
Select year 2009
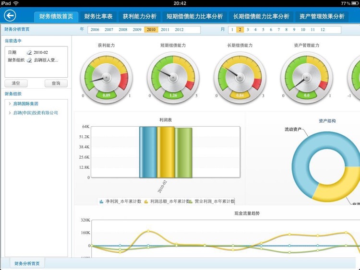(x=137, y=30)
